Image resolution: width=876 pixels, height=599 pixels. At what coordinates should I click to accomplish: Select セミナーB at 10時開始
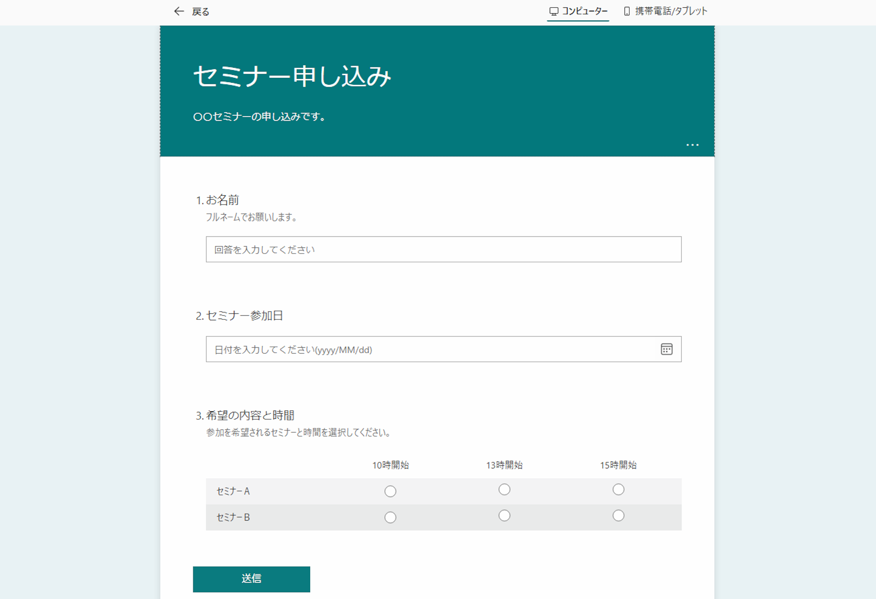point(390,517)
